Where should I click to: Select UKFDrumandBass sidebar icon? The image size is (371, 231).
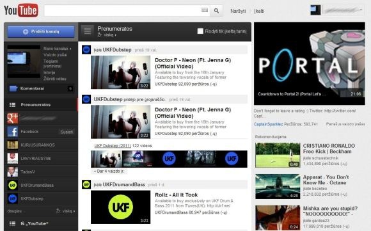coord(13,186)
